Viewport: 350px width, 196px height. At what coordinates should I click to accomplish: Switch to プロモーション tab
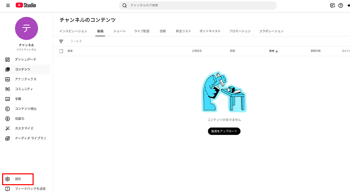point(240,31)
